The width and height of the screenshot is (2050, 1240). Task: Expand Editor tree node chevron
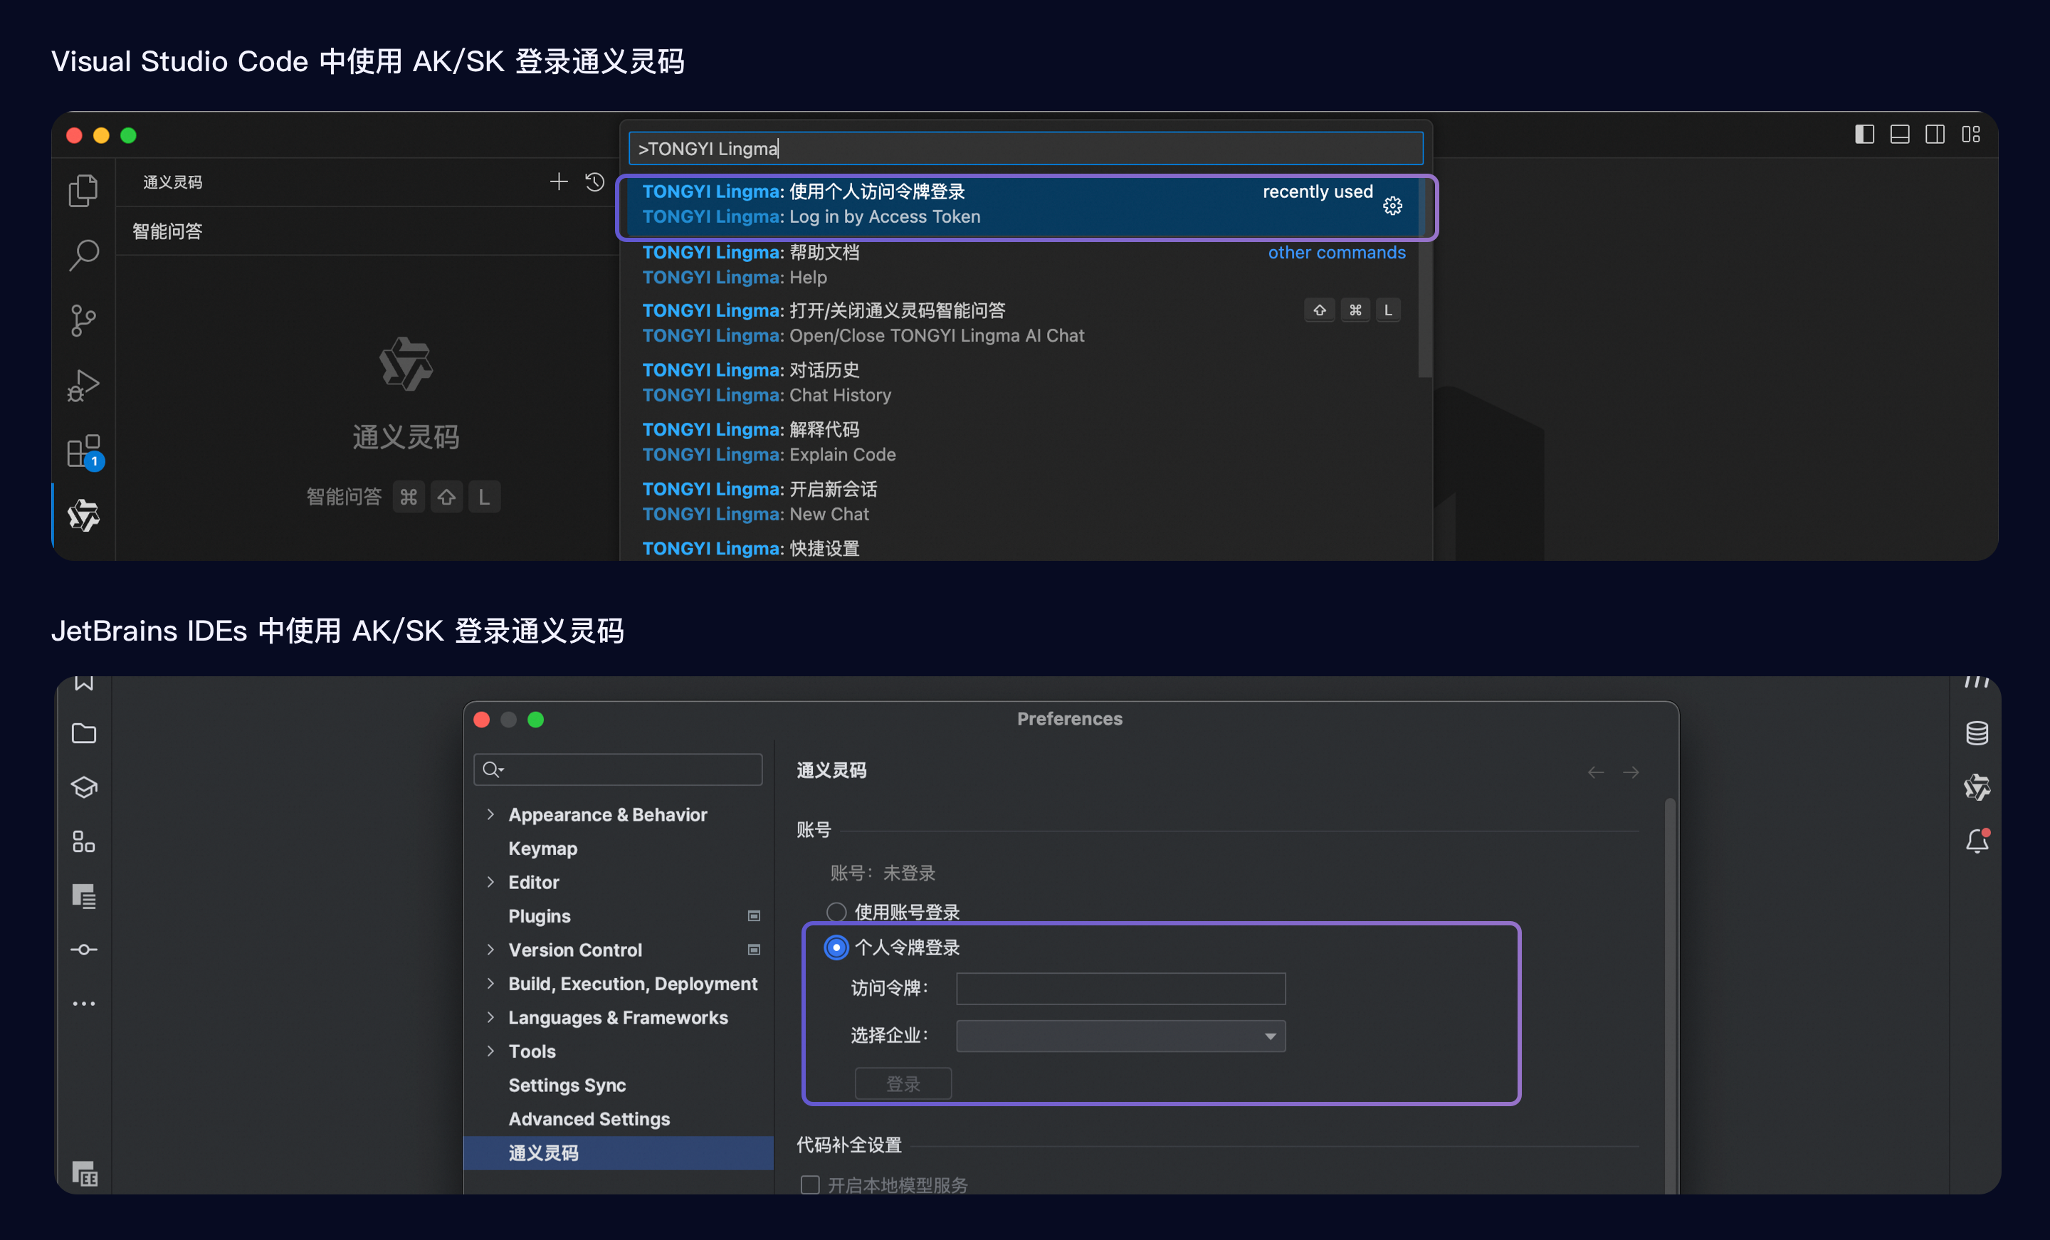490,881
